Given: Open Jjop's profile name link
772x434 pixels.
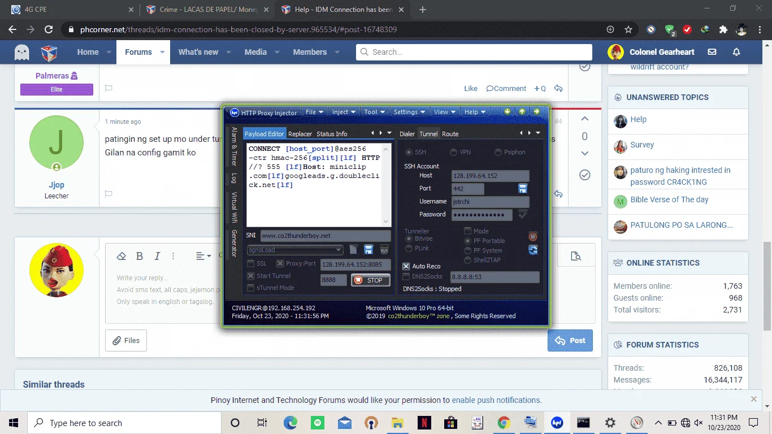Looking at the screenshot, I should 56,185.
